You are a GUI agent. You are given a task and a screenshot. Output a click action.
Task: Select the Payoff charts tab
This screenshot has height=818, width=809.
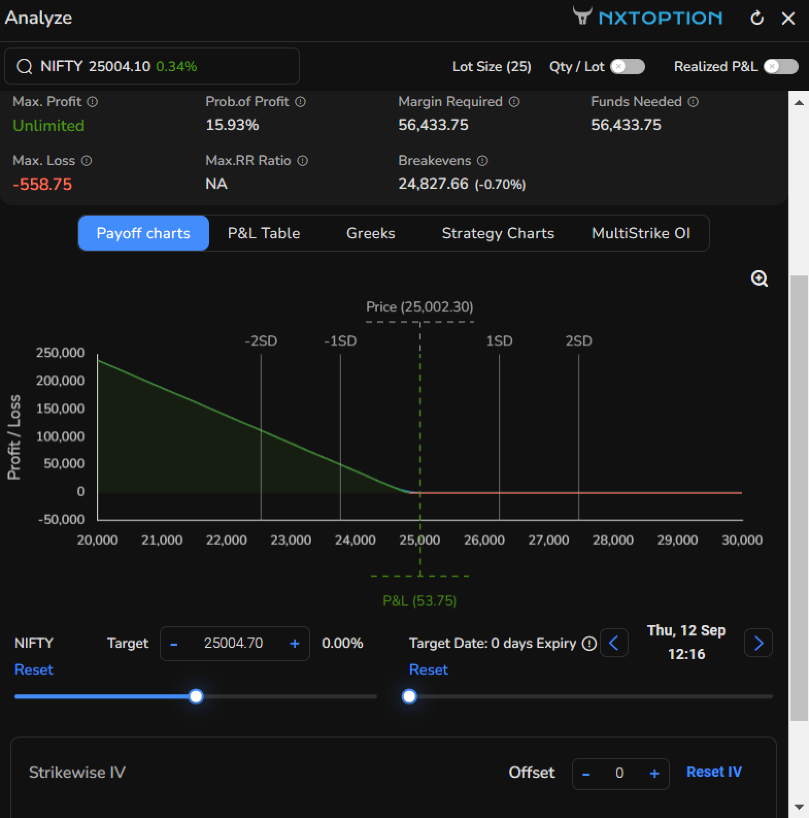(143, 233)
